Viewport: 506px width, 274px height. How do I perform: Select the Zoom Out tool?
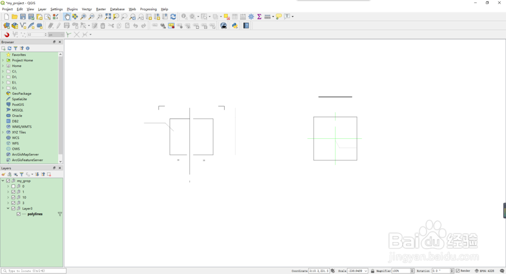[91, 17]
